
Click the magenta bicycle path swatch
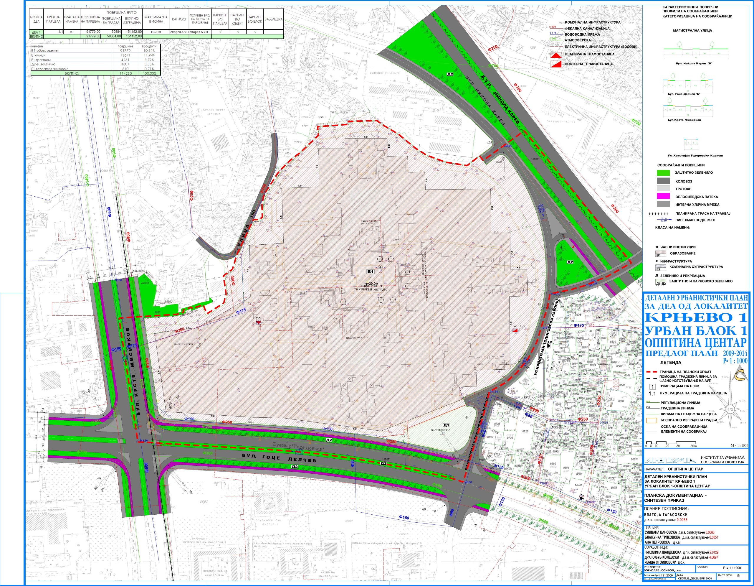point(663,197)
